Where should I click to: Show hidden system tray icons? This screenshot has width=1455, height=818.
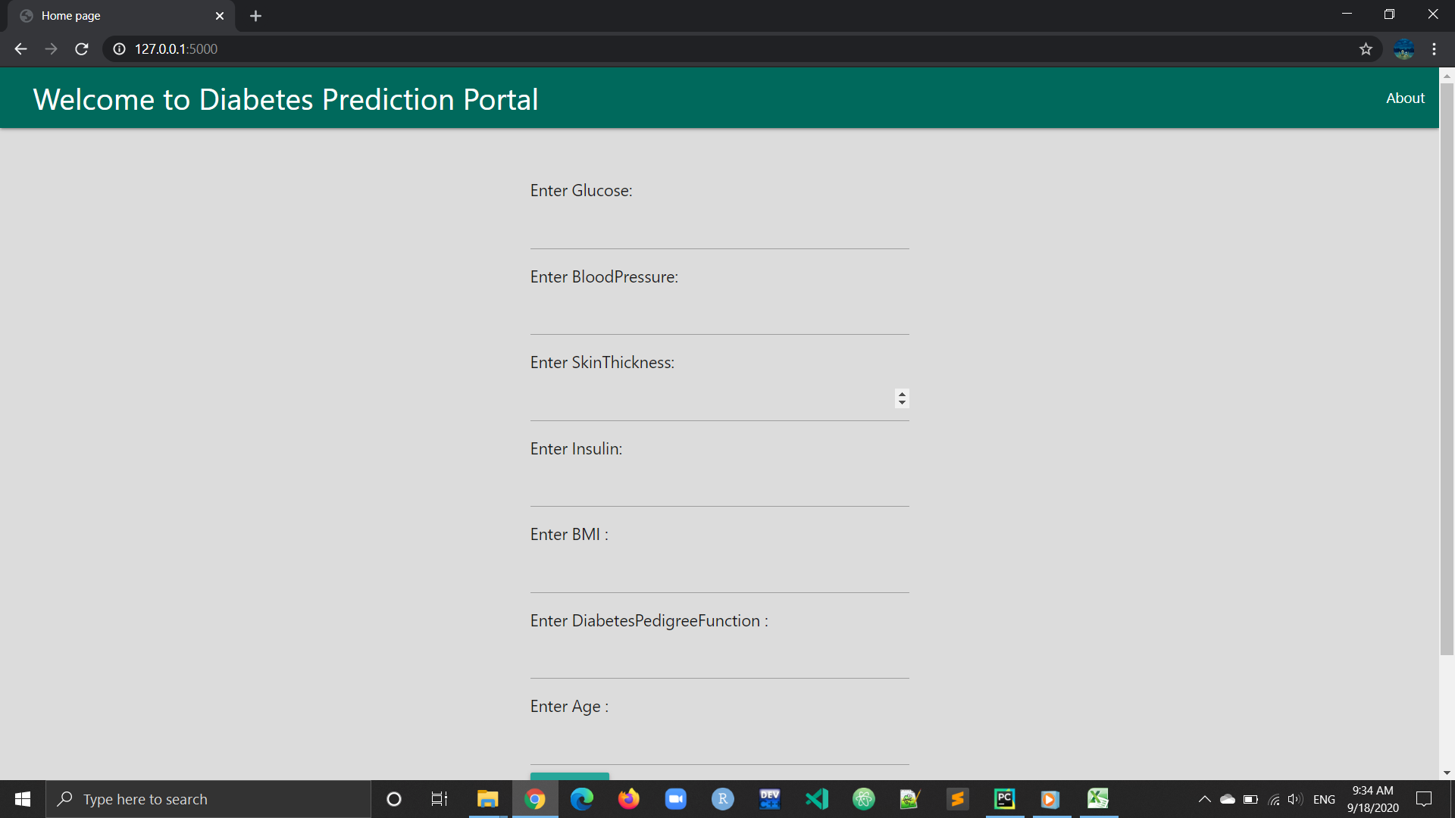[x=1204, y=799]
